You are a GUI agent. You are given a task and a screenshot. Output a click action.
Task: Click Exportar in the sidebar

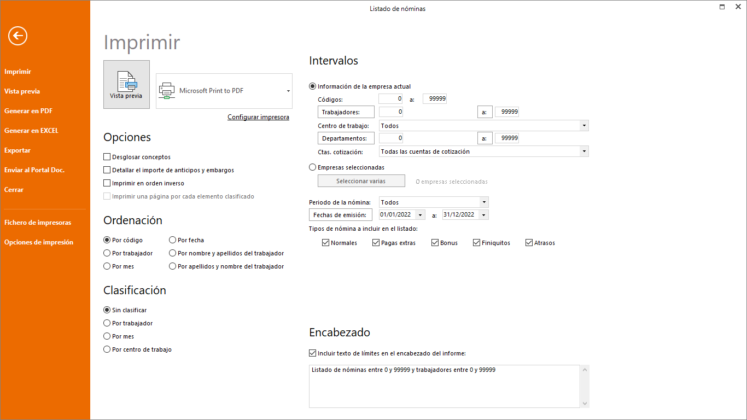point(17,150)
